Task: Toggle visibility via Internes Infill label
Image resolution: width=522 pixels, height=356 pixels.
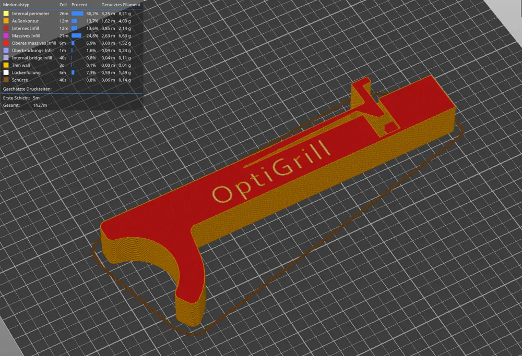Action: coord(25,28)
